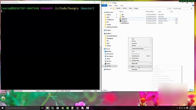Screen dimensions: 196x110
Task: Click 'Code' in the address breadcrumb
Action: pos(130,8)
